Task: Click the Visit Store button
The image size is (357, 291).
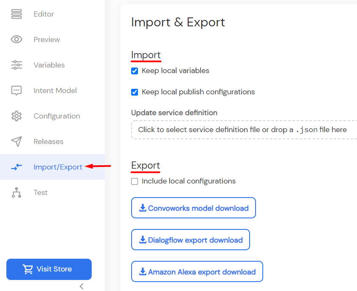Action: [x=49, y=269]
